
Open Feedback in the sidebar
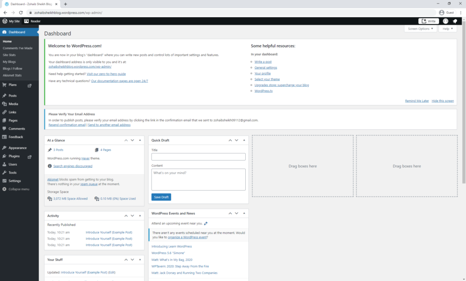point(15,137)
